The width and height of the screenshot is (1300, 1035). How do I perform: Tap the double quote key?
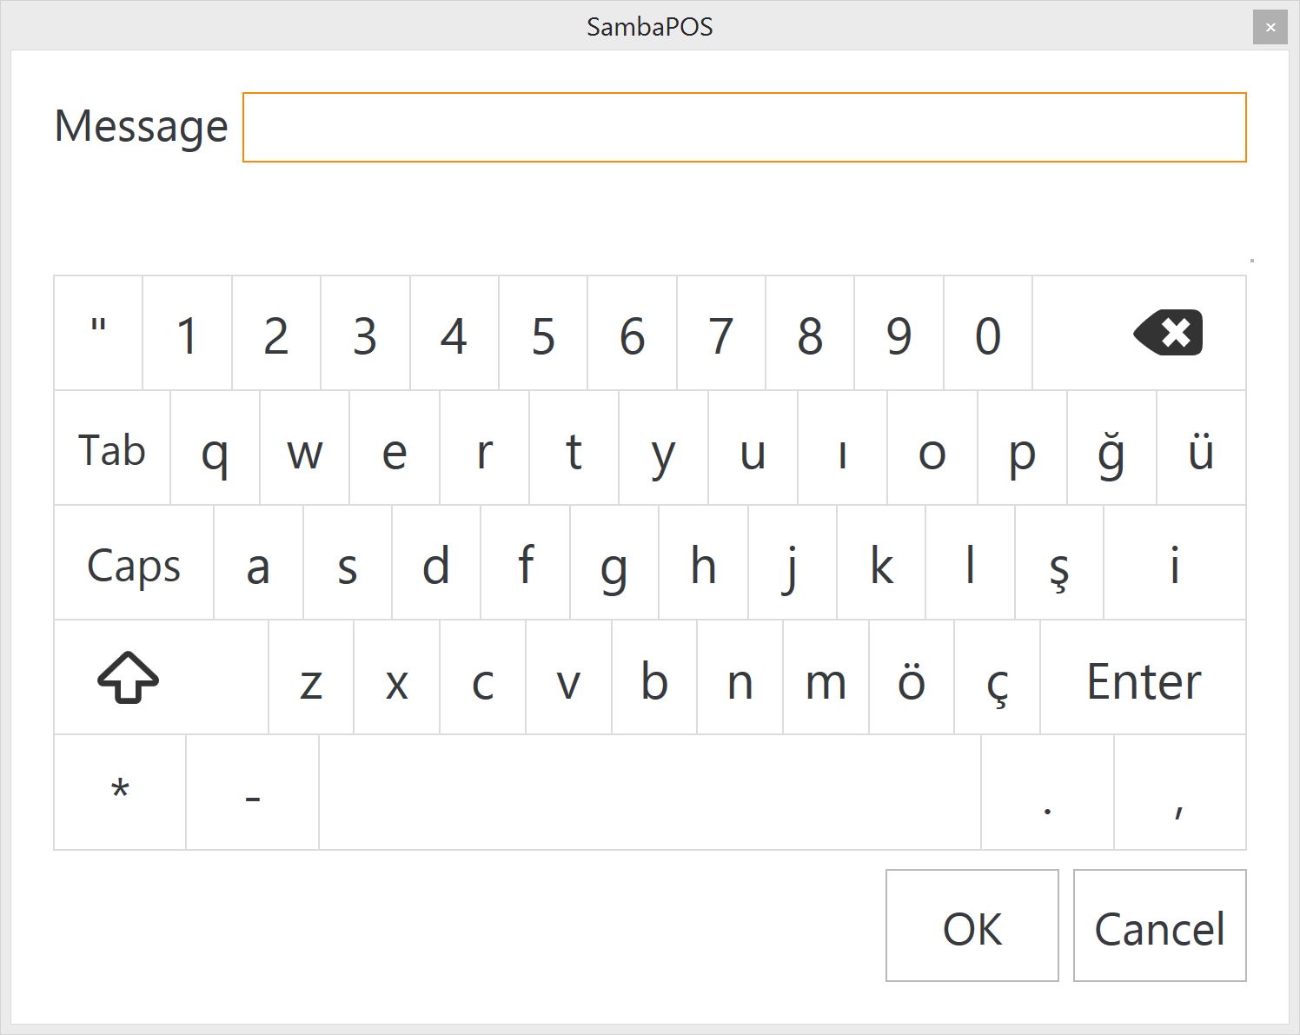click(x=98, y=333)
